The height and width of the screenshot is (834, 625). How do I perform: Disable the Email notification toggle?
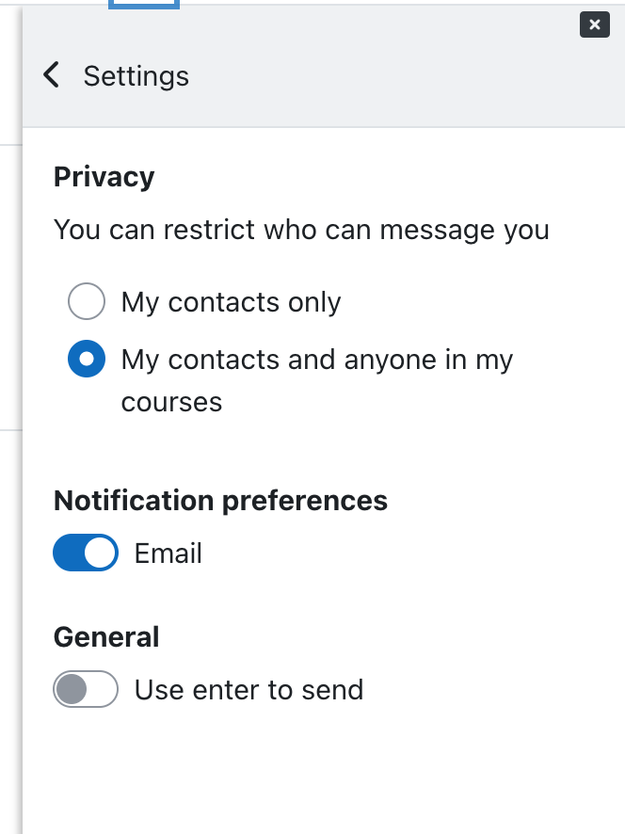(x=86, y=553)
